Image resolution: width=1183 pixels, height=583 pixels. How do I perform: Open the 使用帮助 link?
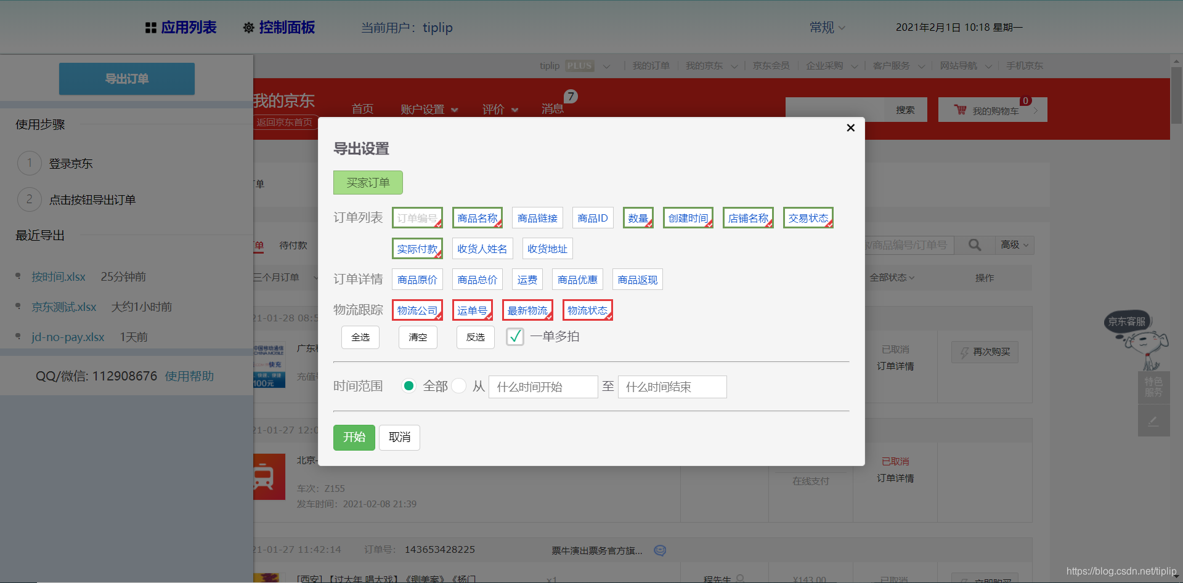(189, 376)
